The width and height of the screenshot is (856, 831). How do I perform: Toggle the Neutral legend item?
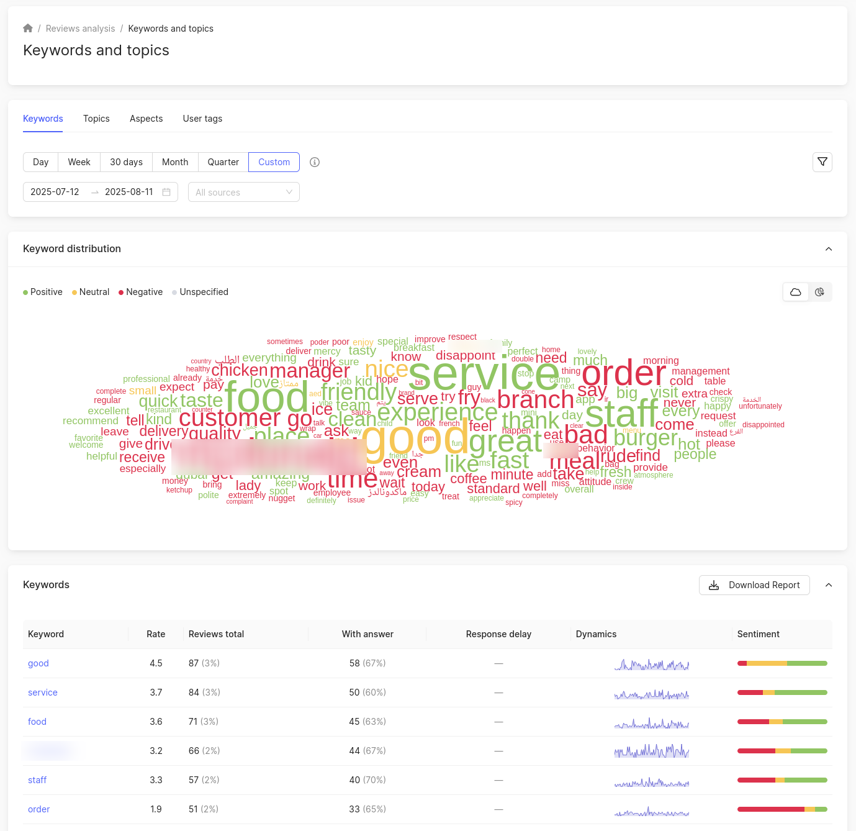coord(91,292)
